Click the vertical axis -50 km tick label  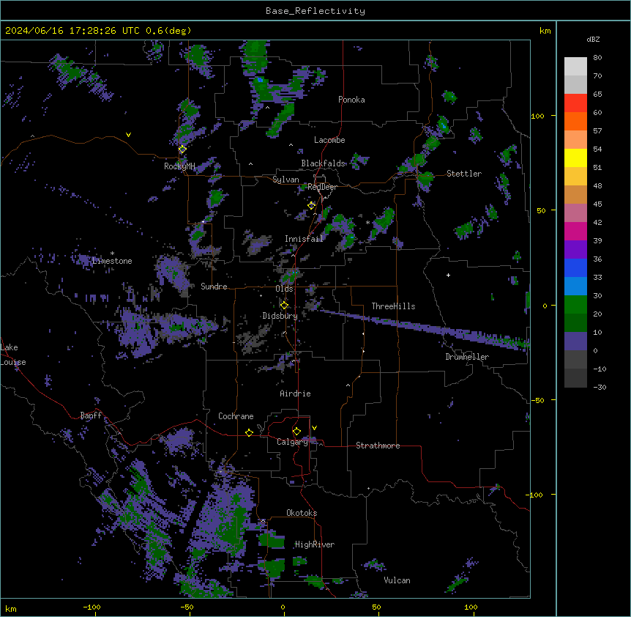click(x=537, y=400)
